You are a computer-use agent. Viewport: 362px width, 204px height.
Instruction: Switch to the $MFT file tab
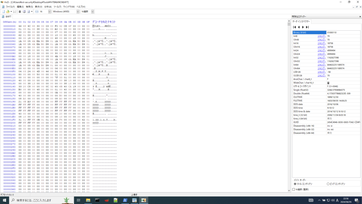(7, 17)
